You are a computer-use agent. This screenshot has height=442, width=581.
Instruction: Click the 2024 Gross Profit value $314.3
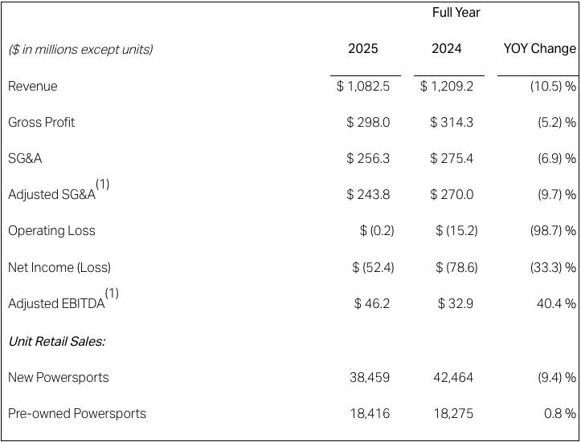pos(452,122)
